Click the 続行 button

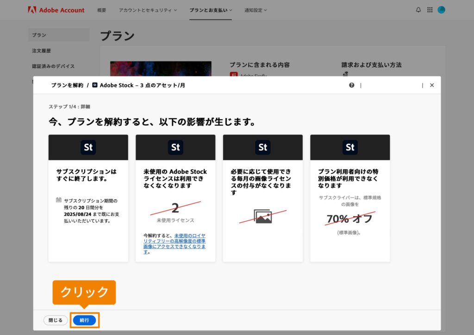(x=84, y=320)
